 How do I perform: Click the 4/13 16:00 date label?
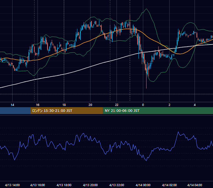38,185
